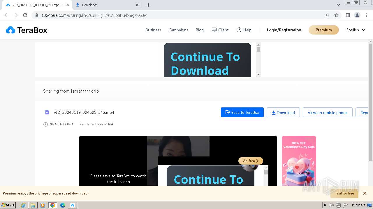This screenshot has width=373, height=209.
Task: Dismiss the premium speed banner
Action: tap(365, 193)
